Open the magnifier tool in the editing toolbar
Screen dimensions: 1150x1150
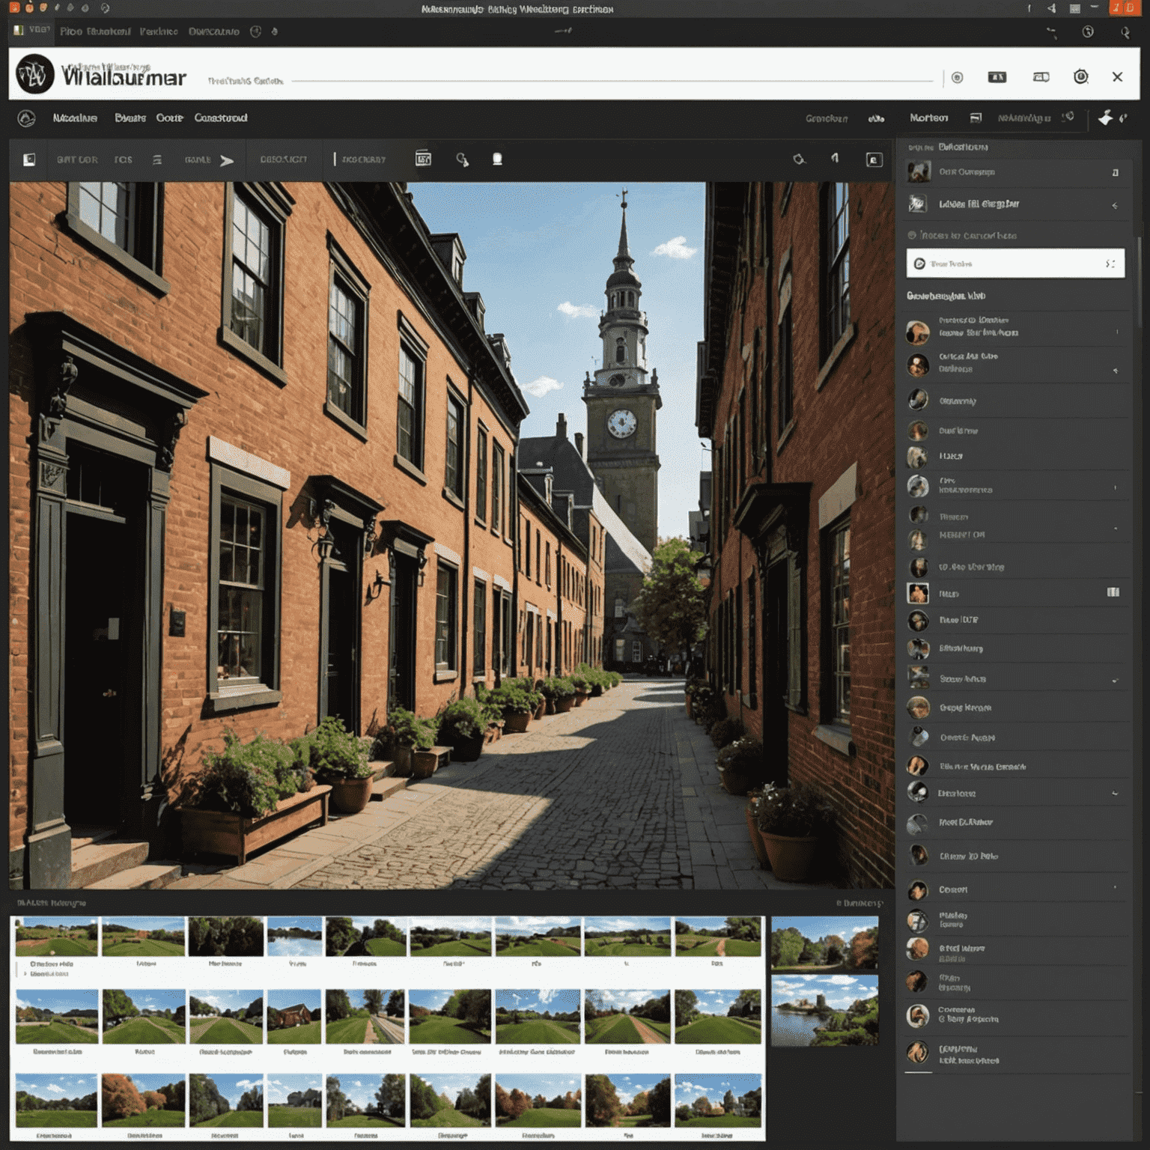coord(462,159)
